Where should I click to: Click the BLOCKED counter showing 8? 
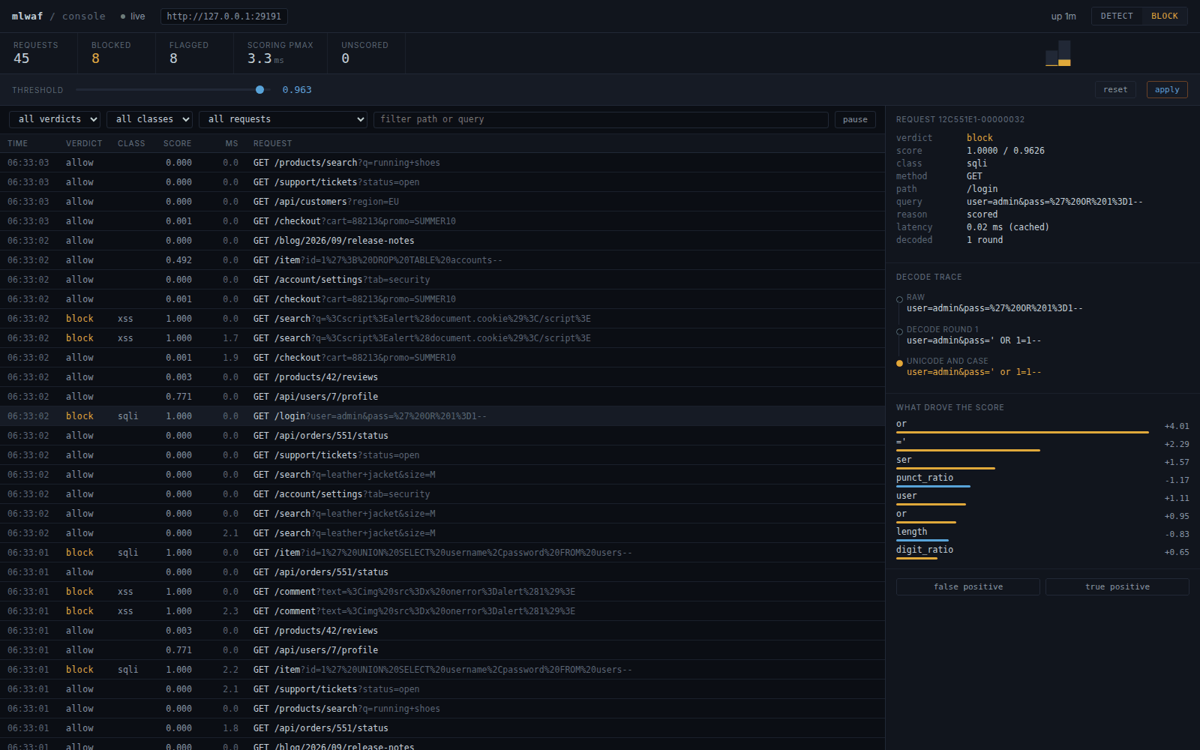click(x=116, y=53)
